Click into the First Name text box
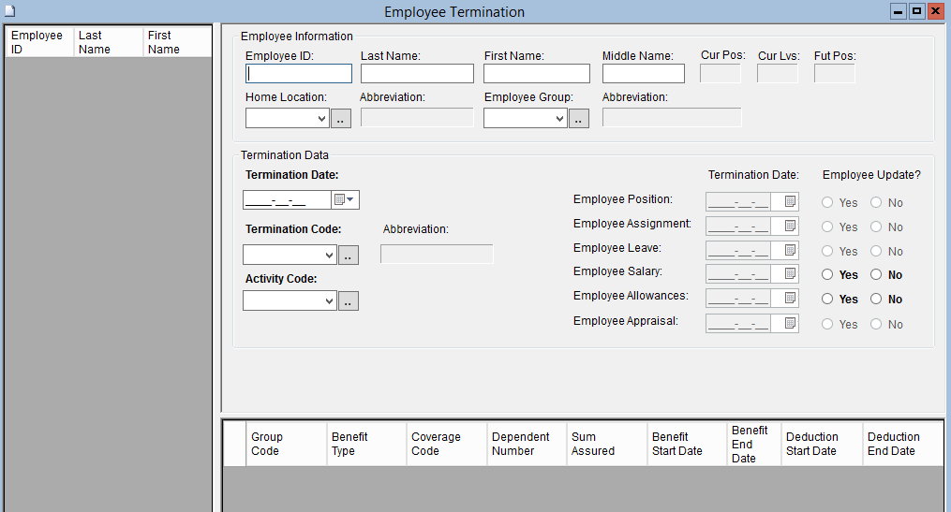This screenshot has height=512, width=951. tap(537, 74)
